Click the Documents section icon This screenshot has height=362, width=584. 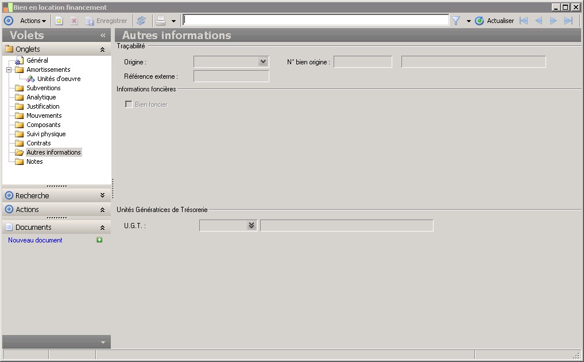[x=9, y=227]
